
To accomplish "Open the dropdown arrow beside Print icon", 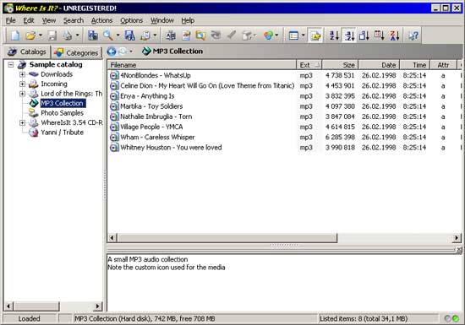I will click(x=78, y=35).
